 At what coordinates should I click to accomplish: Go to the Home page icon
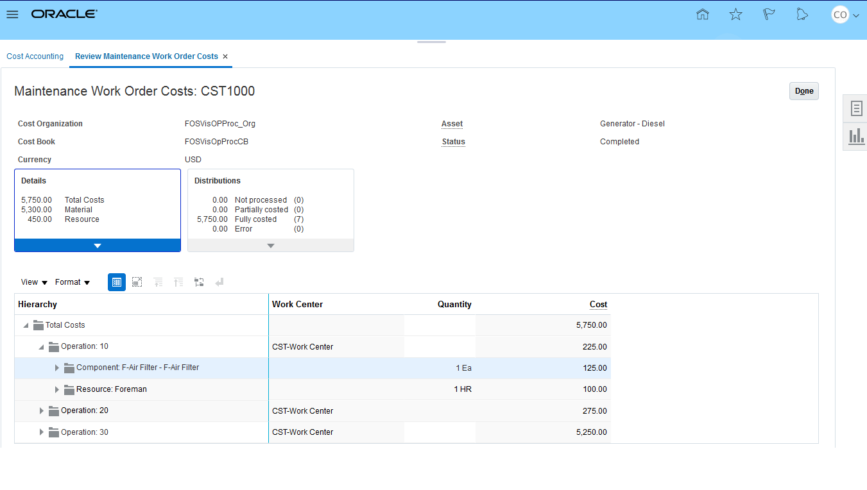tap(703, 14)
